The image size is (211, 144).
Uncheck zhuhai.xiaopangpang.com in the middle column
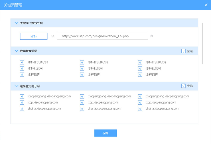(82, 109)
